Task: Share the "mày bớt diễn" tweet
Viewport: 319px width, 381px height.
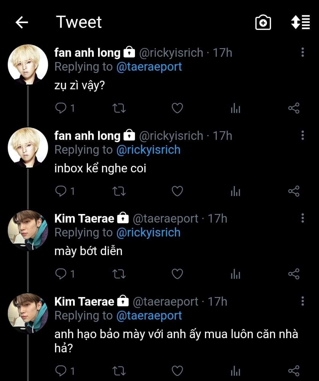Action: (294, 274)
